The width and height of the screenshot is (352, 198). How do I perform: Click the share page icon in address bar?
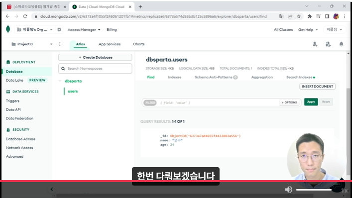point(290,16)
